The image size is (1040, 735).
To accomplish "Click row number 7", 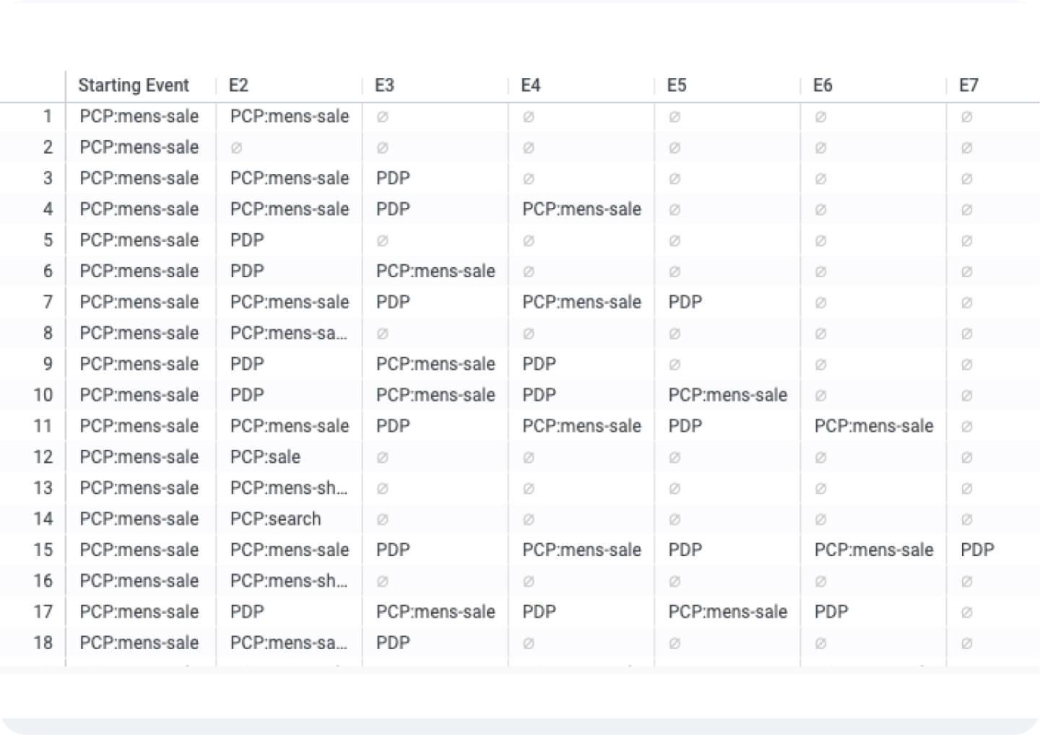I will click(x=48, y=302).
